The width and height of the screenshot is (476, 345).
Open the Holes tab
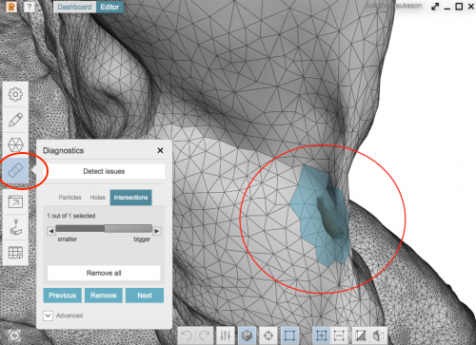click(97, 198)
